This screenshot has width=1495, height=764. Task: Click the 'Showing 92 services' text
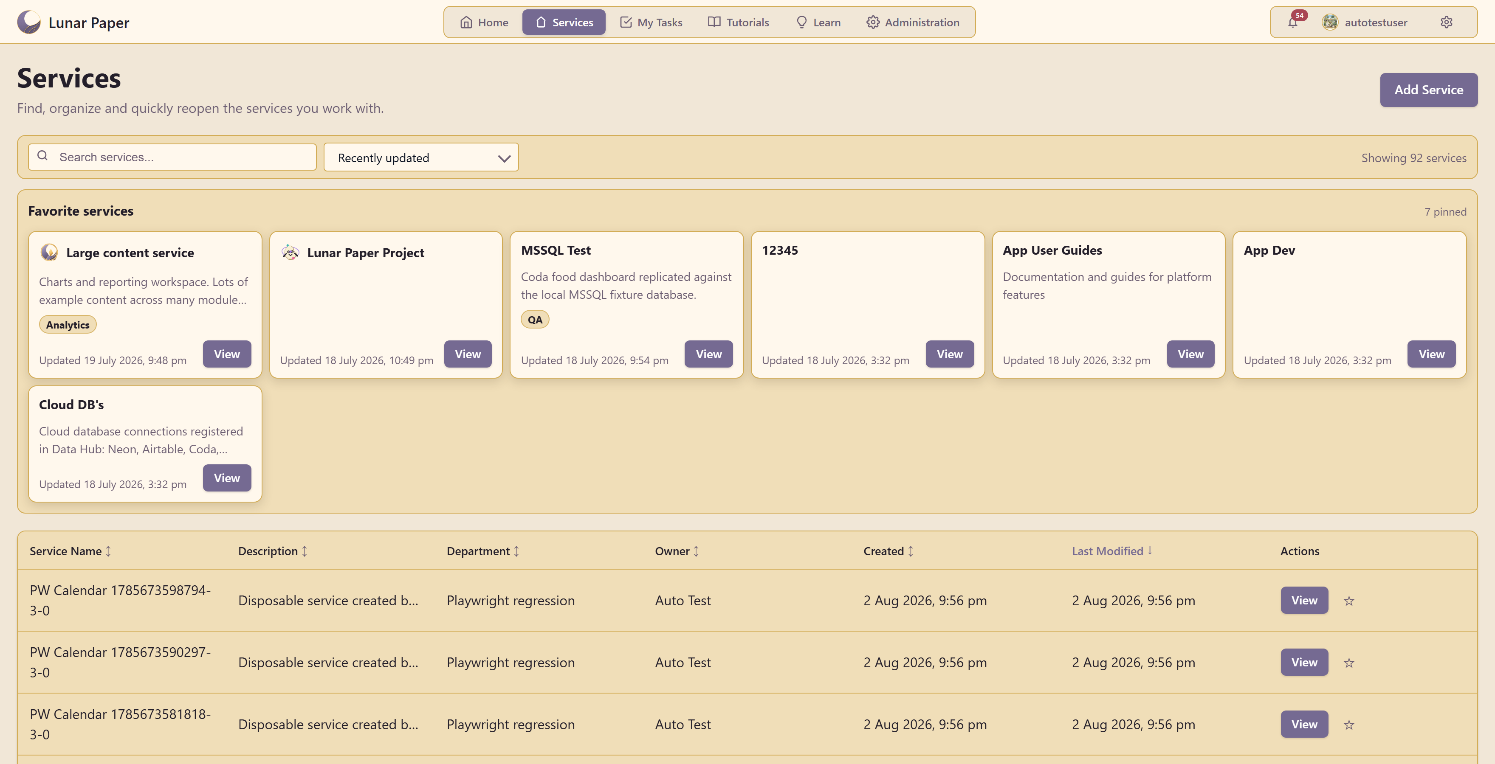pos(1414,158)
